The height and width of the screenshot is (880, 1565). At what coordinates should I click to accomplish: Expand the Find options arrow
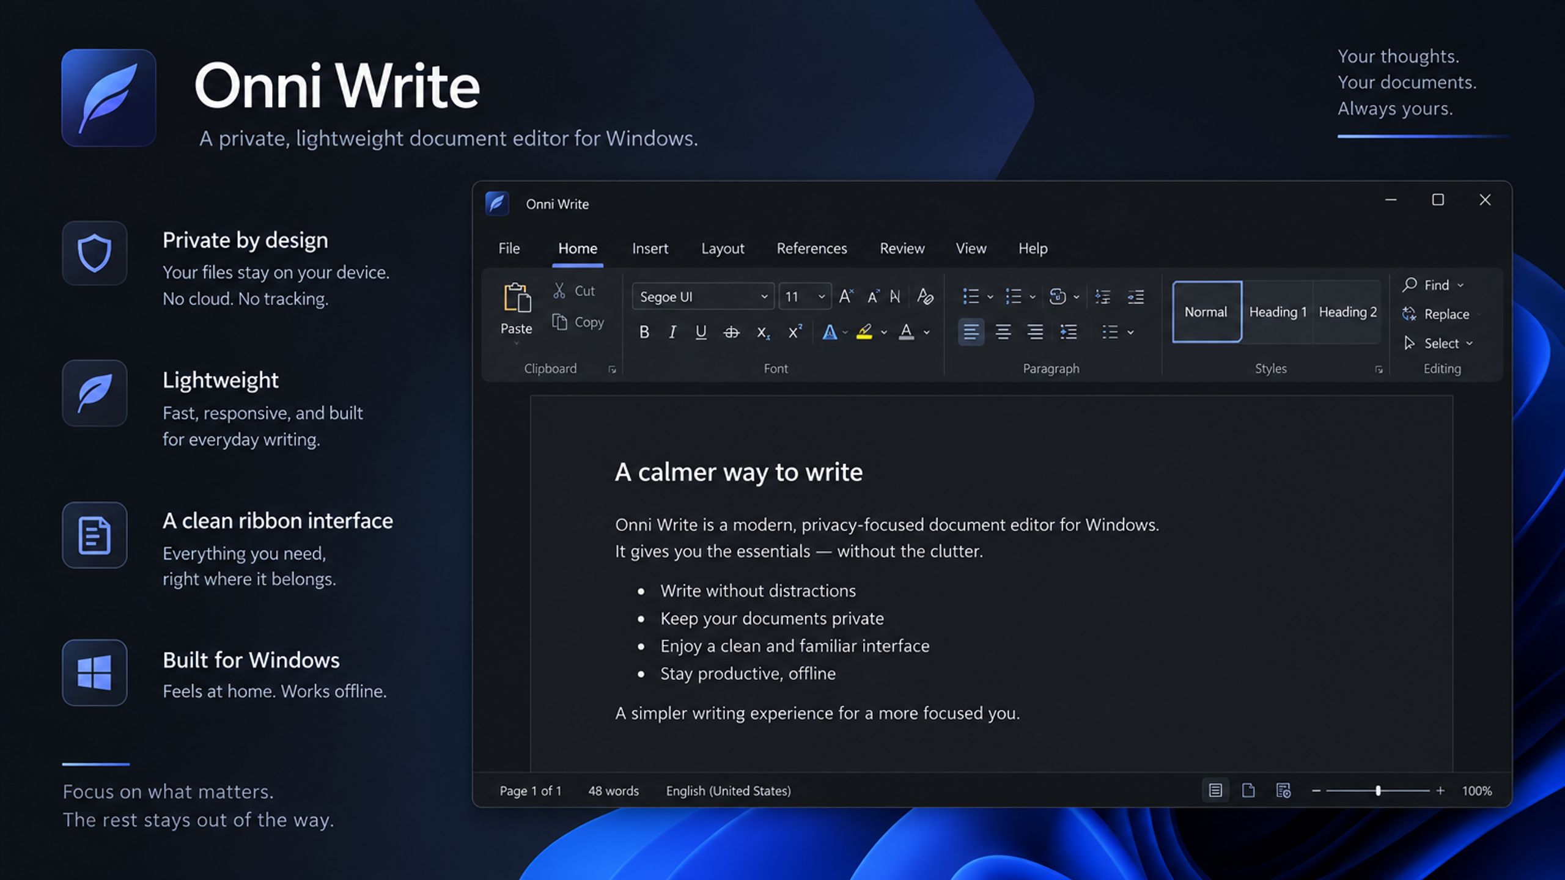coord(1460,285)
